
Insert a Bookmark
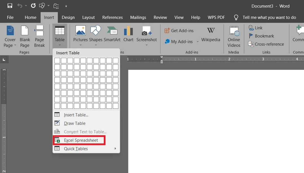[261, 36]
